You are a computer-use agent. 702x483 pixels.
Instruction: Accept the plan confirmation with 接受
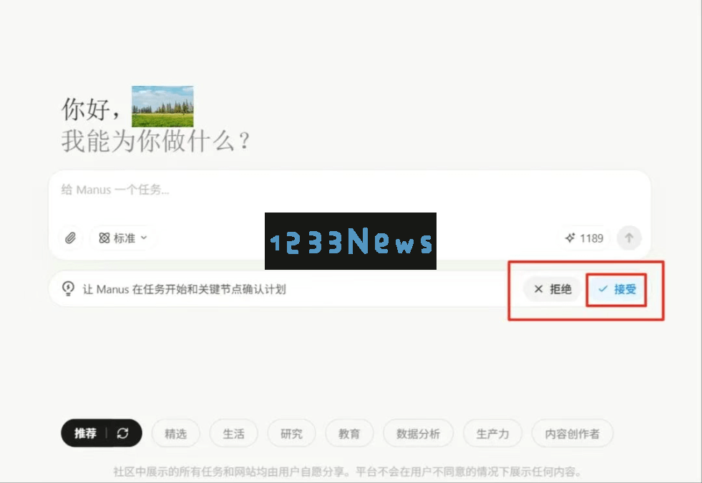[617, 289]
